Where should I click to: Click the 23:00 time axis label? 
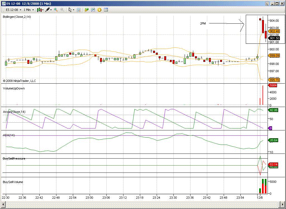[x=89, y=198]
